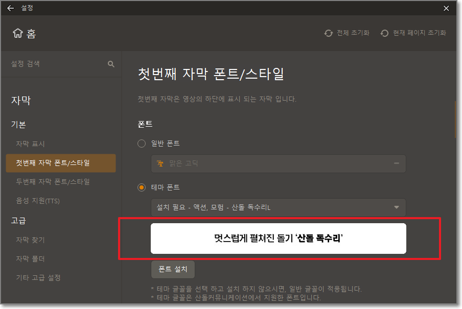
Task: Click the back arrow in title bar
Action: pos(10,8)
